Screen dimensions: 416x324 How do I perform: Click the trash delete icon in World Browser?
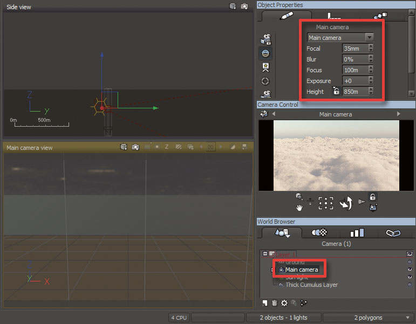(x=274, y=303)
